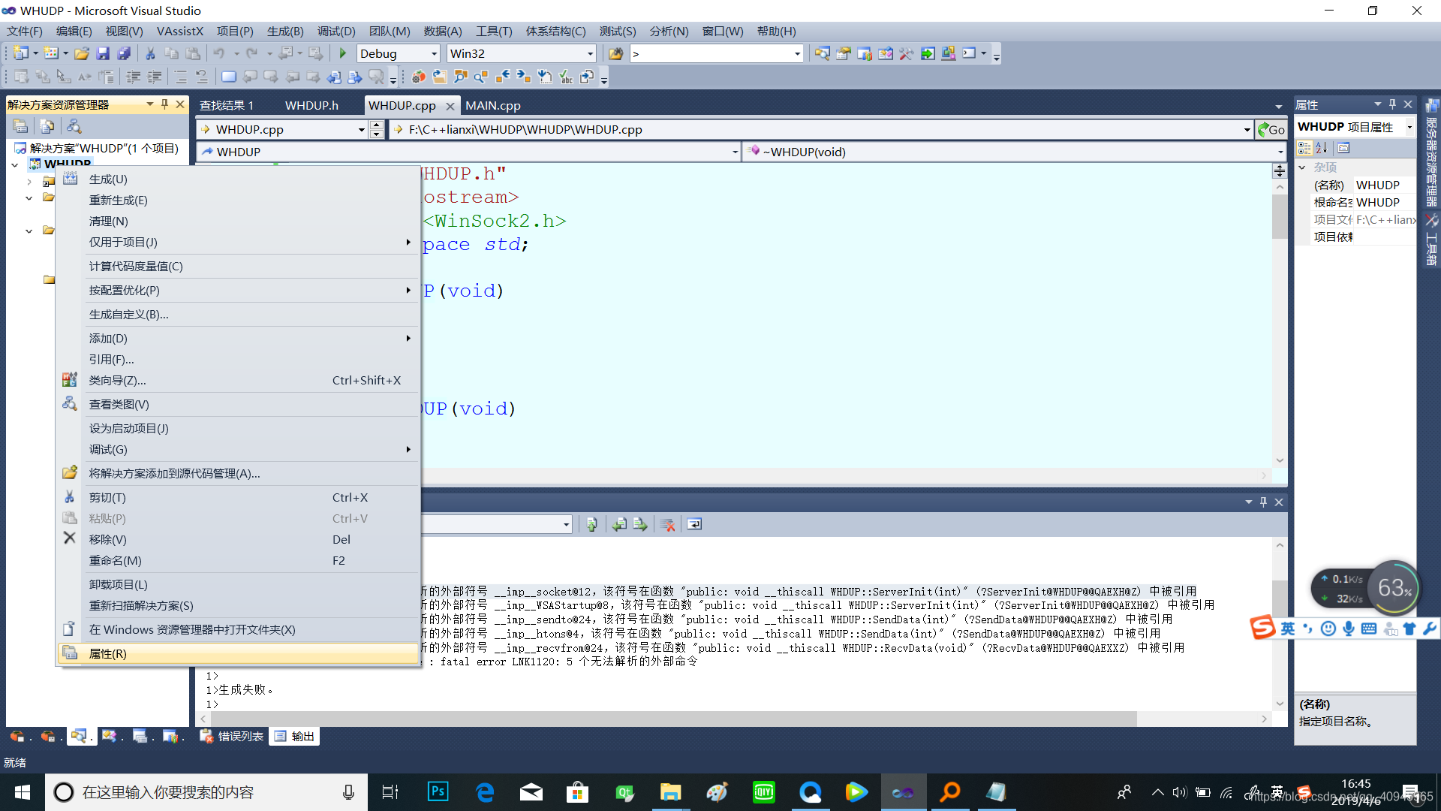Click the Properties Window toolbar icon
The image size is (1441, 811).
(x=844, y=53)
